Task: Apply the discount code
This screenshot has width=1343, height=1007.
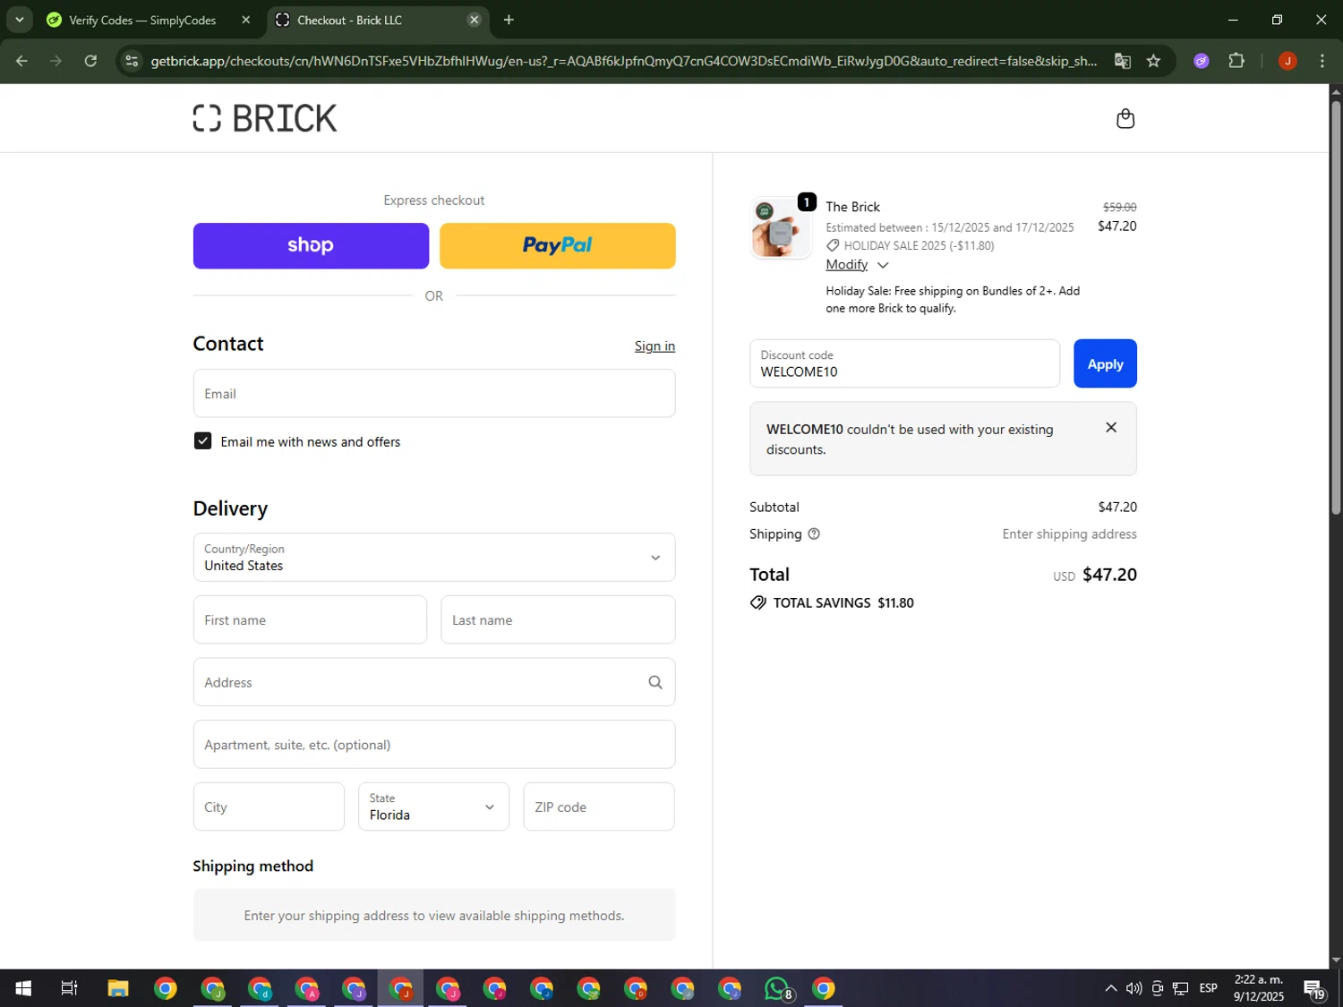Action: 1105,363
